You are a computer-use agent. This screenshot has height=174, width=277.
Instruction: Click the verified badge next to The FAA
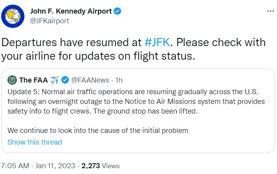pos(65,80)
